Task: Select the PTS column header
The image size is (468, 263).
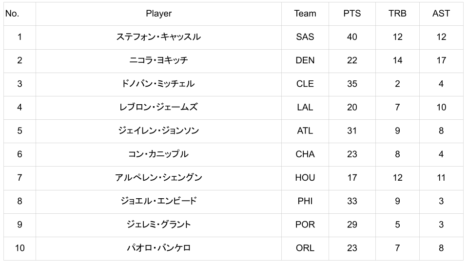Action: [x=352, y=14]
